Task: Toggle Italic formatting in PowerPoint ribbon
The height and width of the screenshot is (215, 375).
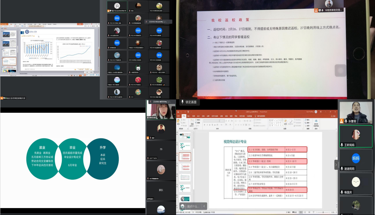Action: (207, 125)
